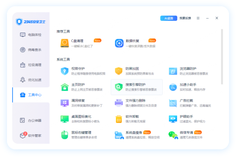Click the 拦截弹窗广告，远离骚扰 description

(196, 106)
